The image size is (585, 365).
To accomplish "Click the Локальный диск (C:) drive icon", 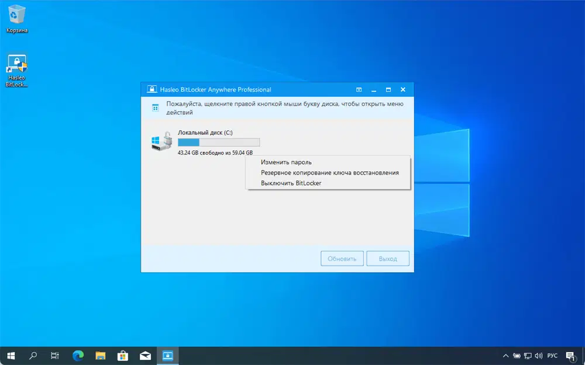I will pos(161,141).
